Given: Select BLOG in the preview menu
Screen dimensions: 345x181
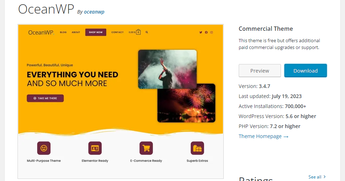Looking at the screenshot, I should tap(63, 32).
